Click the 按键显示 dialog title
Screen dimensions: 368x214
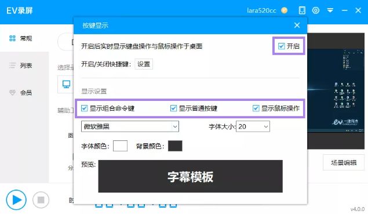coord(95,26)
